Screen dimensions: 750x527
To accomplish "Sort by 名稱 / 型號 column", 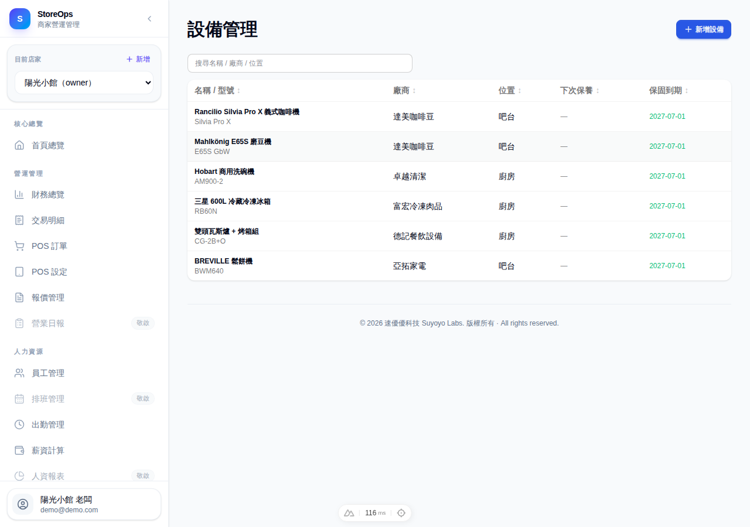I will tap(217, 91).
